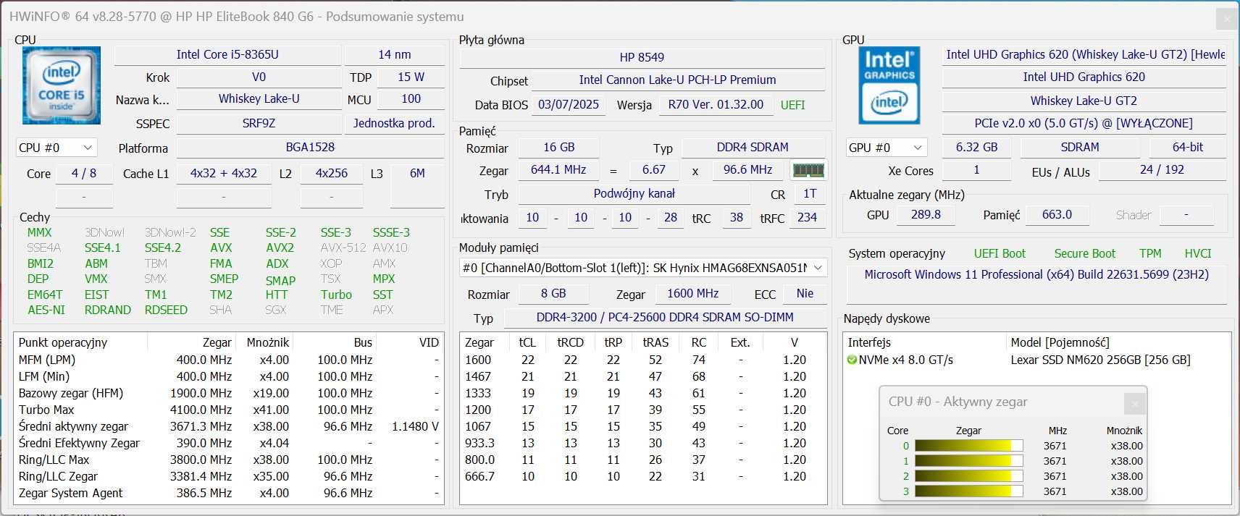This screenshot has height=516, width=1240.
Task: Click the BGA1528 platform value
Action: [x=310, y=148]
